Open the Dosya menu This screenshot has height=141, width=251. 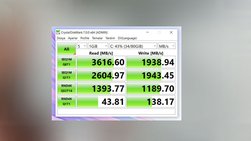(61, 38)
